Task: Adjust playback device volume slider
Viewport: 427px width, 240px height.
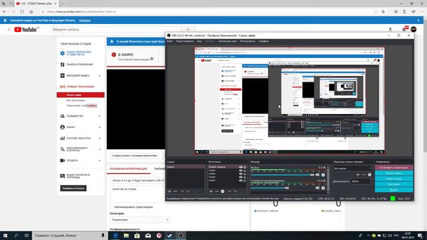Action: [282, 188]
